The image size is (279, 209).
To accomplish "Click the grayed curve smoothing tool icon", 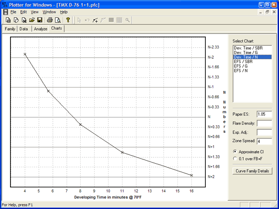I will (x=103, y=20).
